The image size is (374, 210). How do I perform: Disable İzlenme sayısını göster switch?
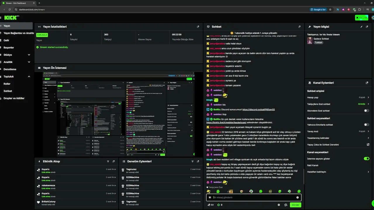click(366, 159)
